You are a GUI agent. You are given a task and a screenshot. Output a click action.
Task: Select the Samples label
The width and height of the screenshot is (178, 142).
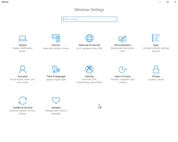[56, 108]
